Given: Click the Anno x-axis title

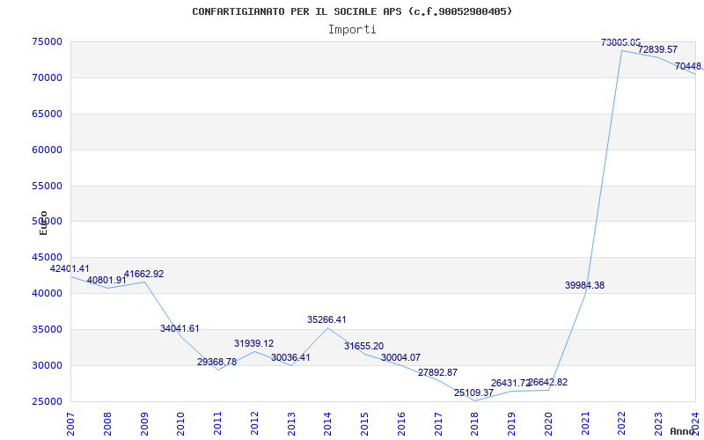Looking at the screenshot, I should click(682, 431).
